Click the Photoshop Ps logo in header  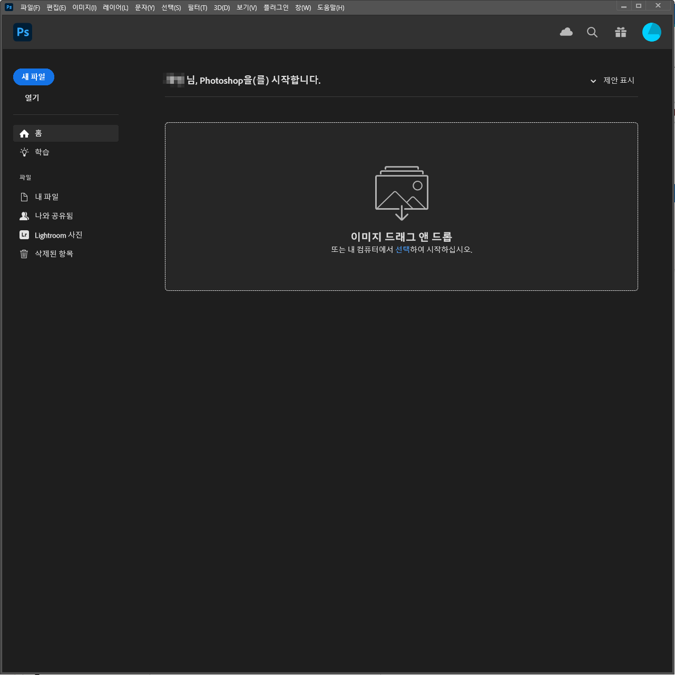(23, 32)
